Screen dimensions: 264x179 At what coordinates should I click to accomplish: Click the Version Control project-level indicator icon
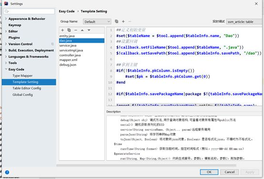pyautogui.click(x=52, y=44)
